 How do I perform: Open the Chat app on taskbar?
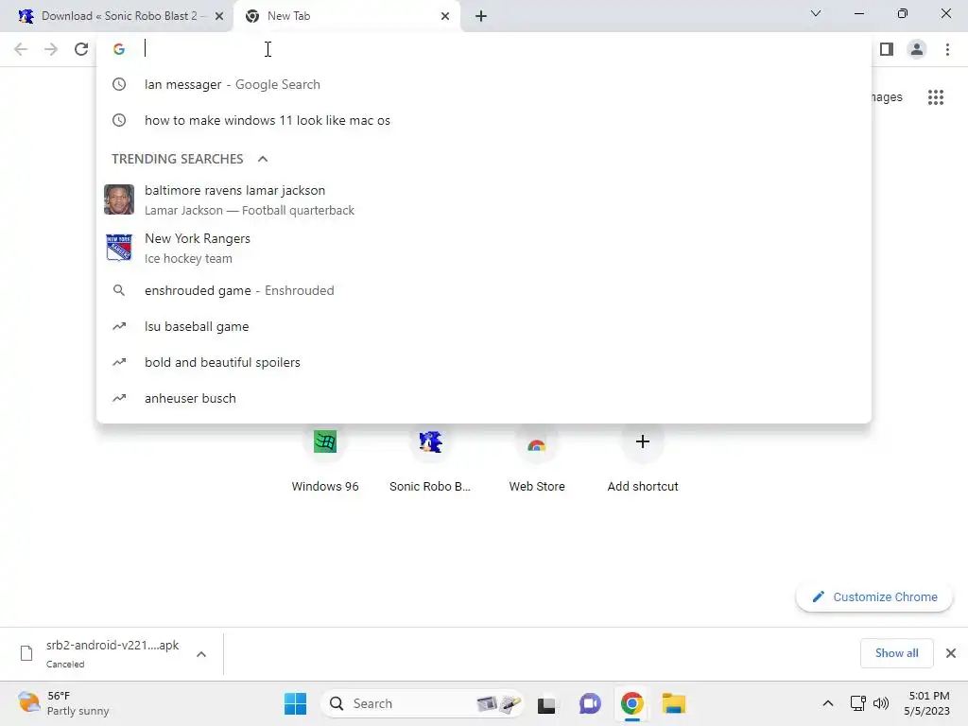click(x=590, y=703)
